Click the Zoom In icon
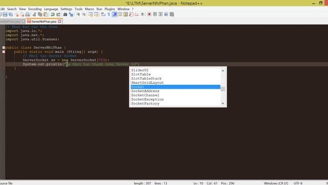Viewport: 328px width, 185px height. coord(78,14)
